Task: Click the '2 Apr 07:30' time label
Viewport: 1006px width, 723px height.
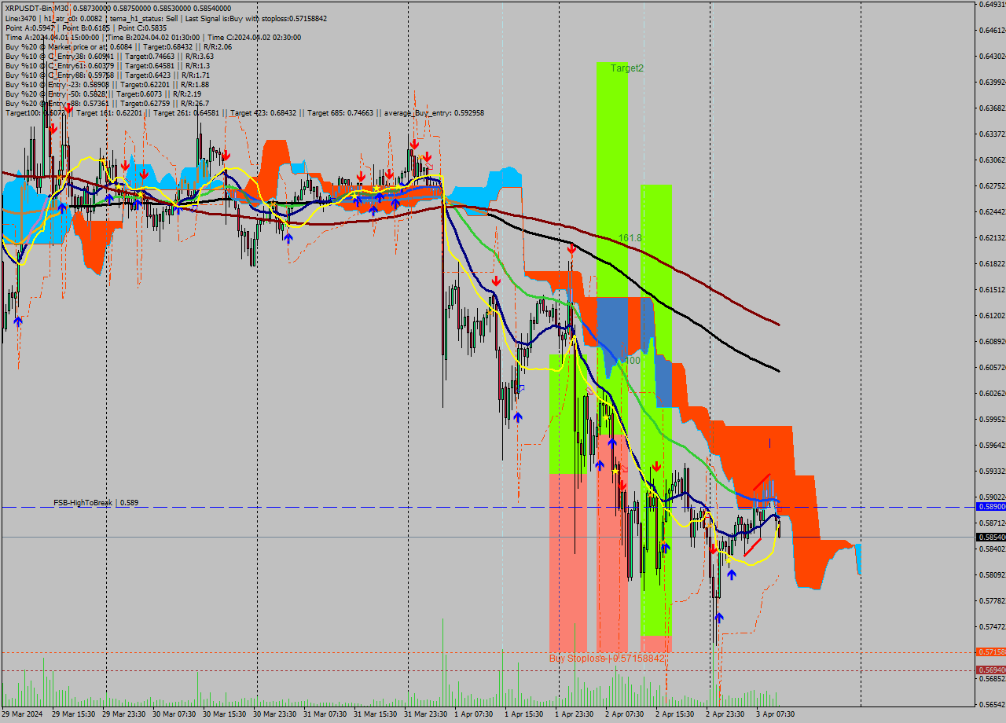Action: coord(625,714)
